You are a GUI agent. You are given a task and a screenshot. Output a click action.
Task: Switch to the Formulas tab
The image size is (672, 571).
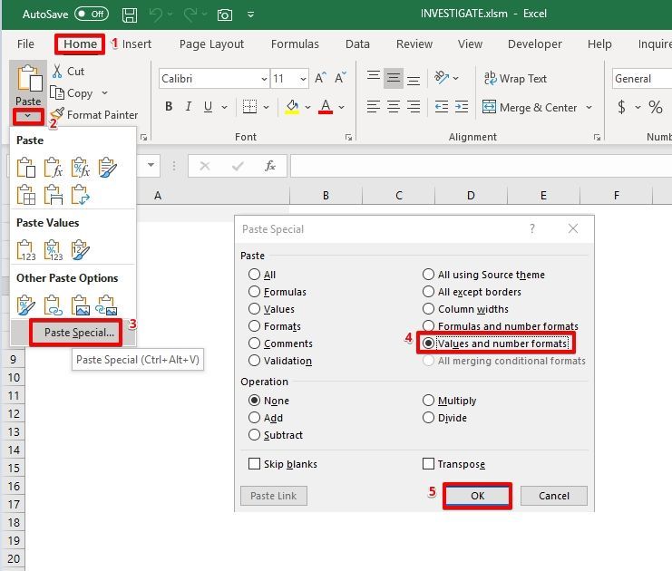pyautogui.click(x=295, y=44)
